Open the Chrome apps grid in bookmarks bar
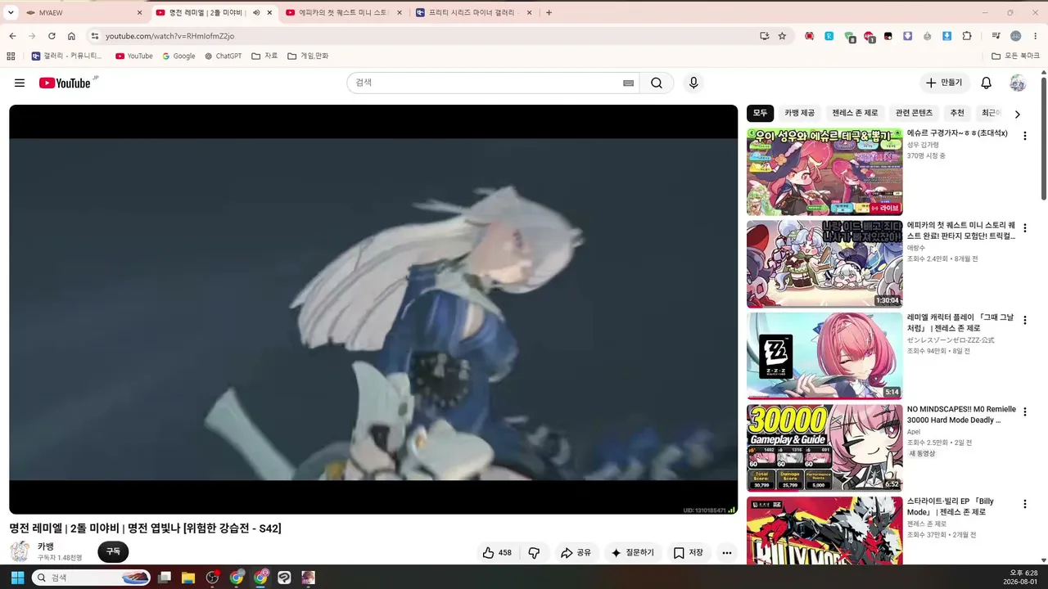This screenshot has height=589, width=1048. click(x=11, y=56)
